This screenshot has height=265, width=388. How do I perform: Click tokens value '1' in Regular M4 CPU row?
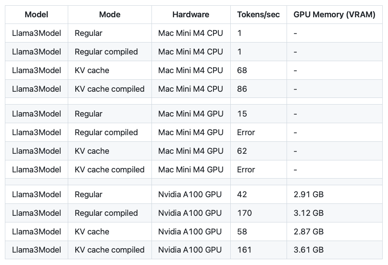click(239, 33)
